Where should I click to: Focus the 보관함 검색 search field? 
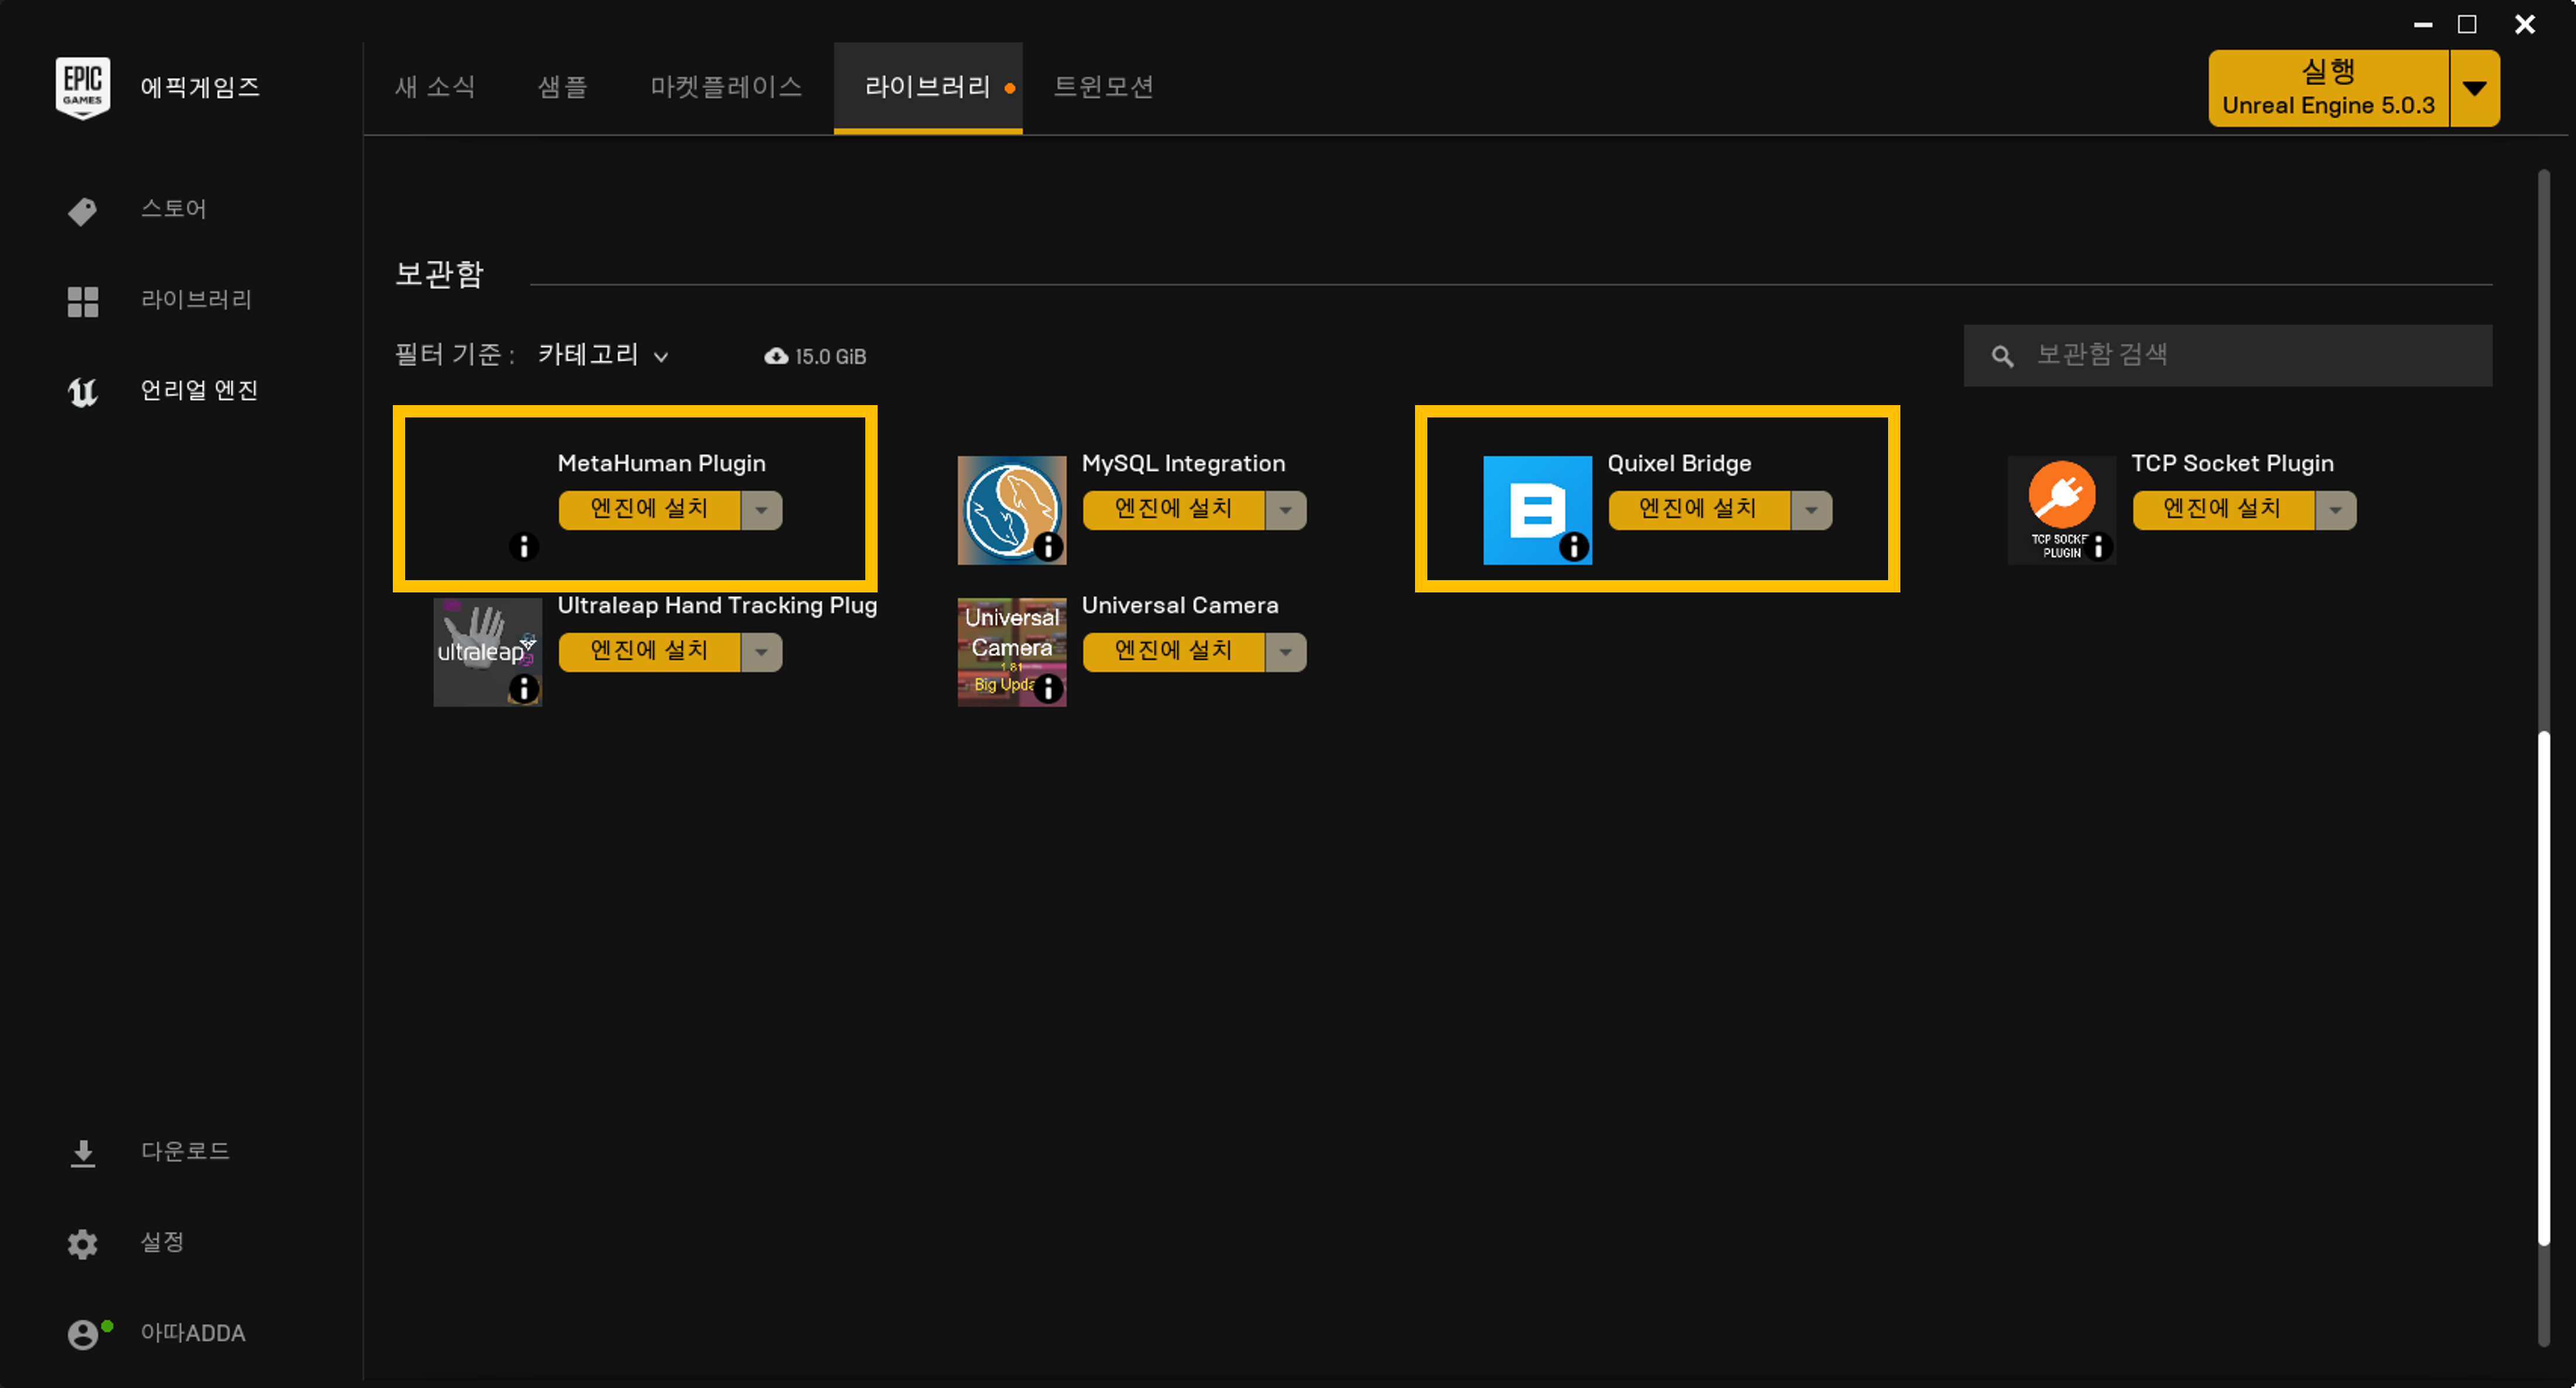pos(2228,356)
